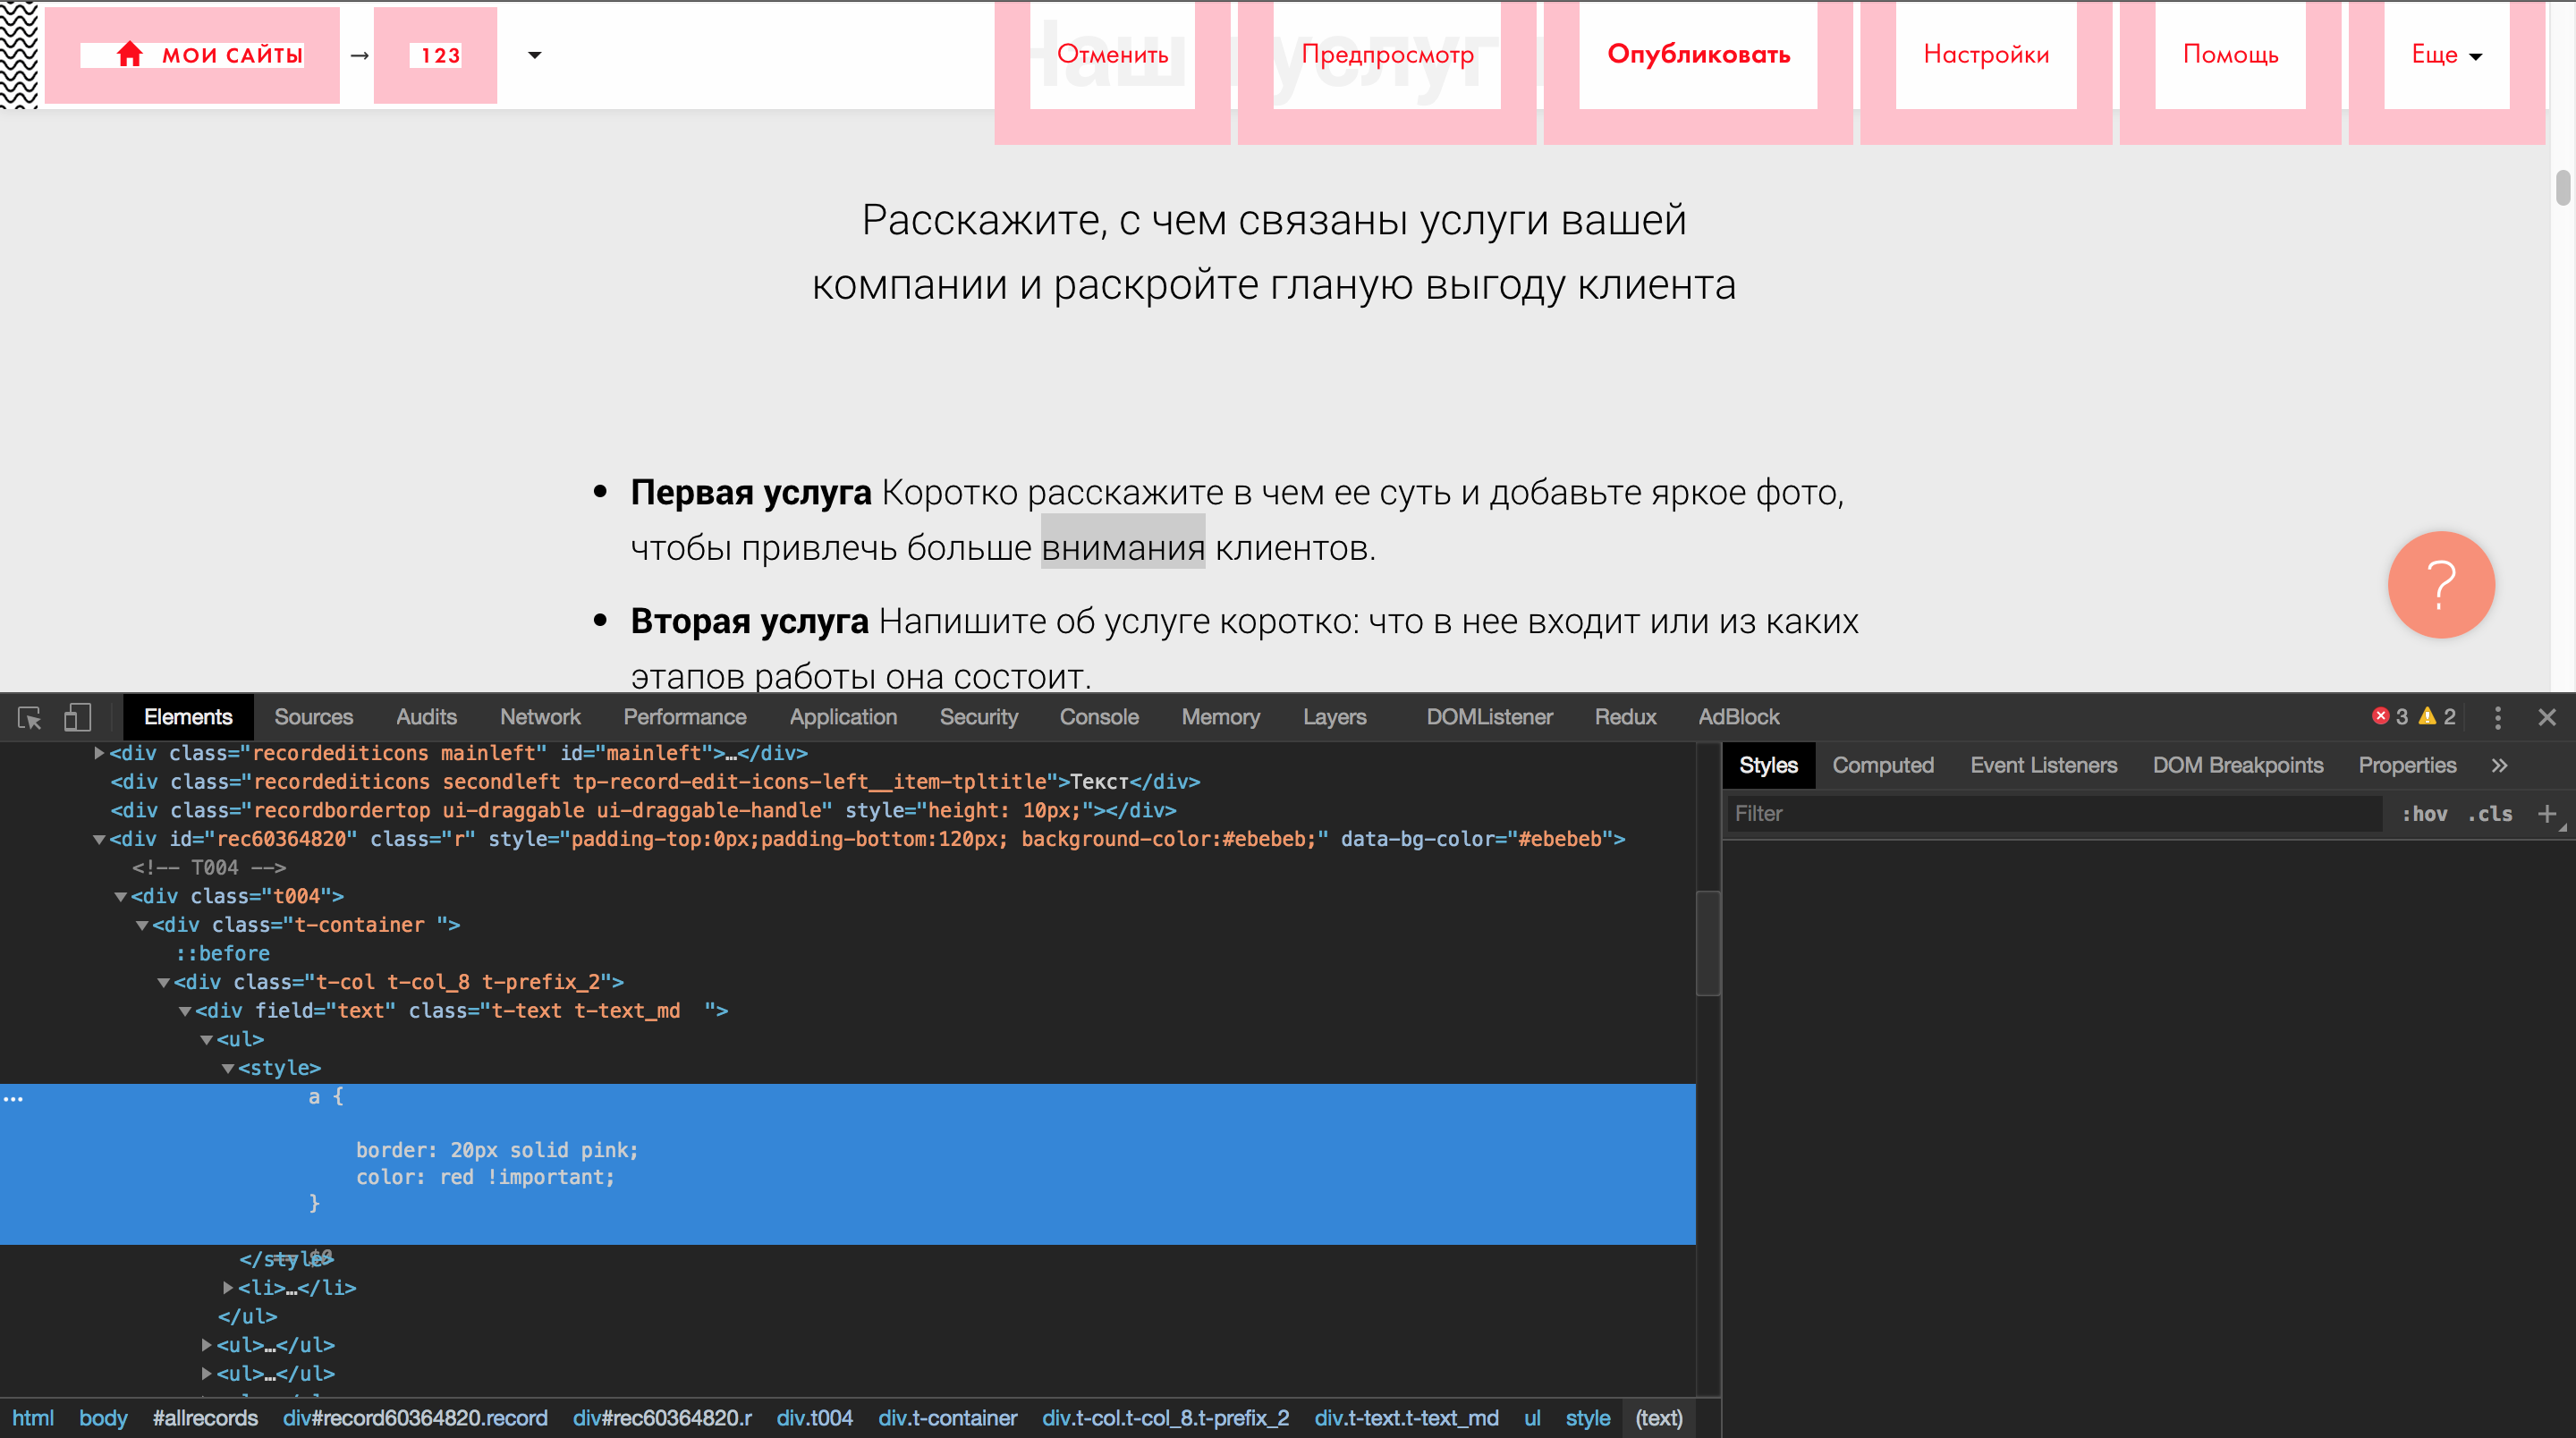This screenshot has width=2576, height=1438.
Task: Toggle the device toolbar icon
Action: tap(77, 717)
